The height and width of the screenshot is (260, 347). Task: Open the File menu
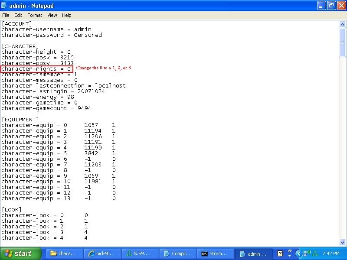[6, 15]
